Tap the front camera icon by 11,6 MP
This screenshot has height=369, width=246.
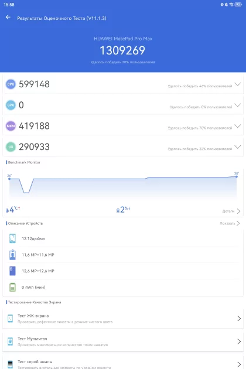(x=12, y=255)
